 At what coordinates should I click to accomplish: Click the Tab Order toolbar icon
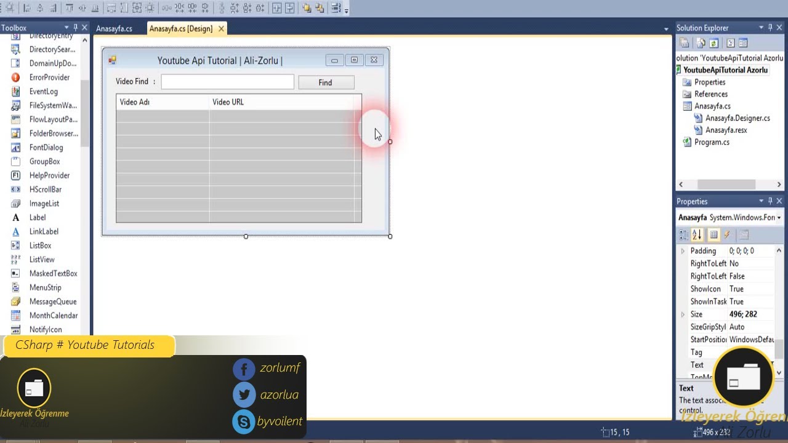[336, 8]
